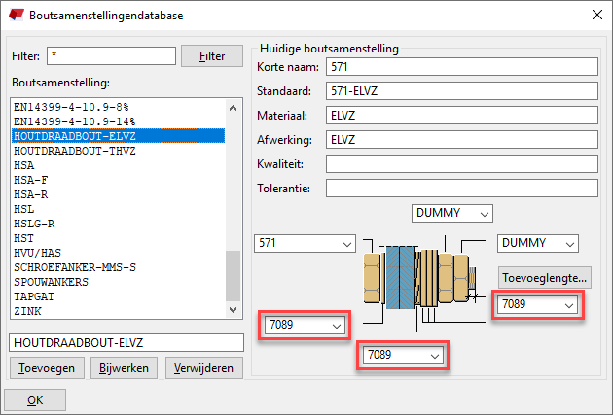Open the 7089 dropdown under the bolt diagram
Screen dimensions: 613x415
pos(403,355)
